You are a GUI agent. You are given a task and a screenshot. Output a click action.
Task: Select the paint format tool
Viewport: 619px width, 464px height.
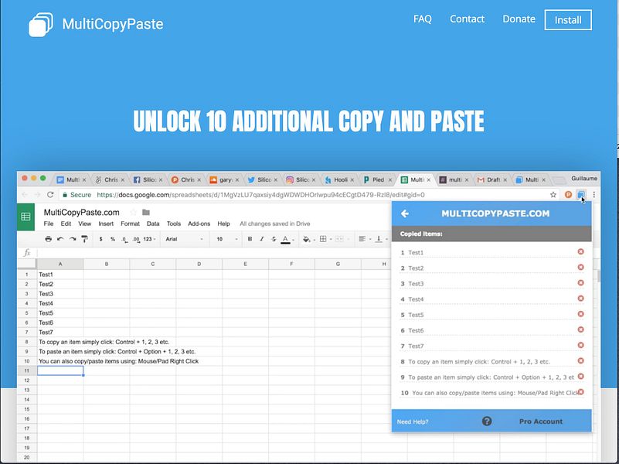[x=84, y=239]
